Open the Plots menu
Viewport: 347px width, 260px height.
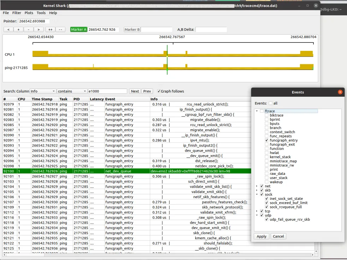pyautogui.click(x=29, y=13)
